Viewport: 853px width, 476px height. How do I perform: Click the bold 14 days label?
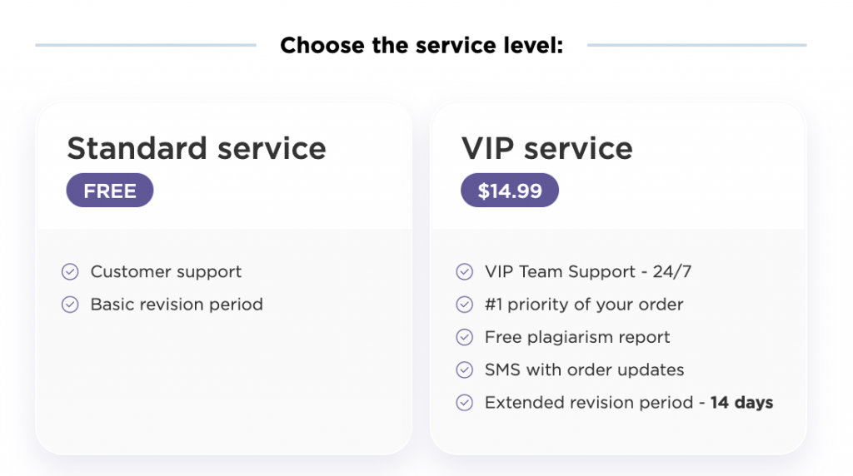tap(741, 403)
